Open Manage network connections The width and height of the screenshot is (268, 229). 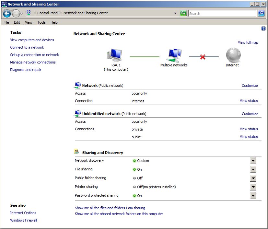[x=33, y=62]
